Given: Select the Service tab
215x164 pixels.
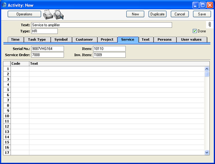Looking at the screenshot, I should pyautogui.click(x=128, y=40).
